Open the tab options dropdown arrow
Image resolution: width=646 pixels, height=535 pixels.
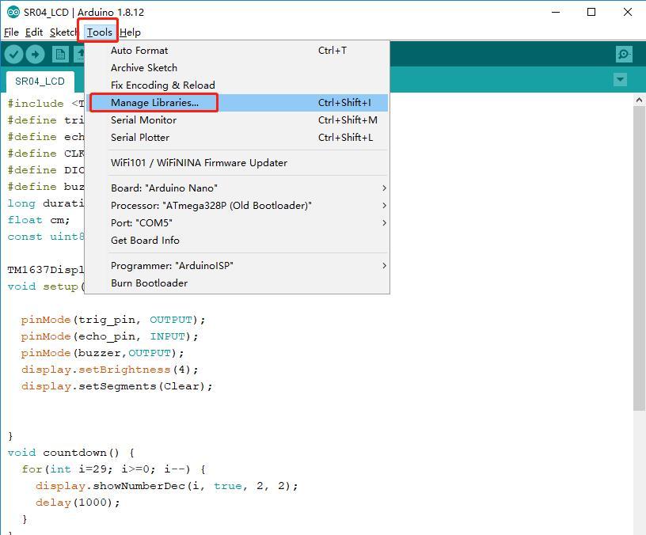(620, 79)
